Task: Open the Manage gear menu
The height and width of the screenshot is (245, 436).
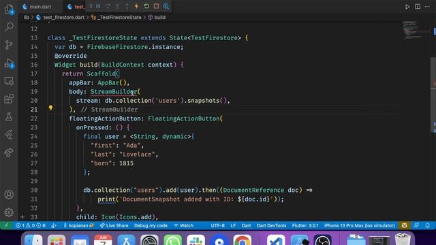Action: (9, 212)
